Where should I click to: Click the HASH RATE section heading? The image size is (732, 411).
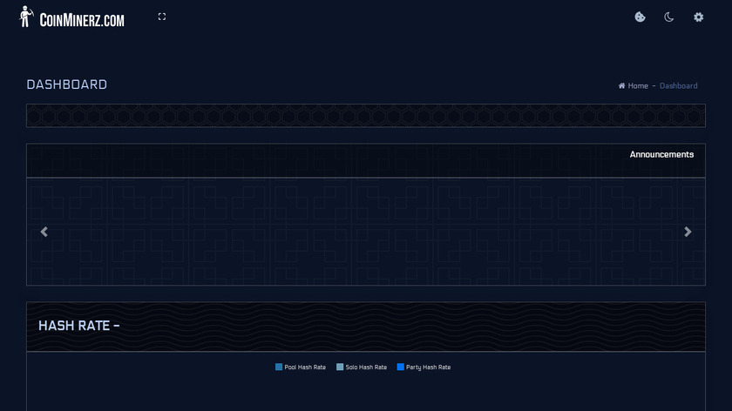[x=79, y=326]
